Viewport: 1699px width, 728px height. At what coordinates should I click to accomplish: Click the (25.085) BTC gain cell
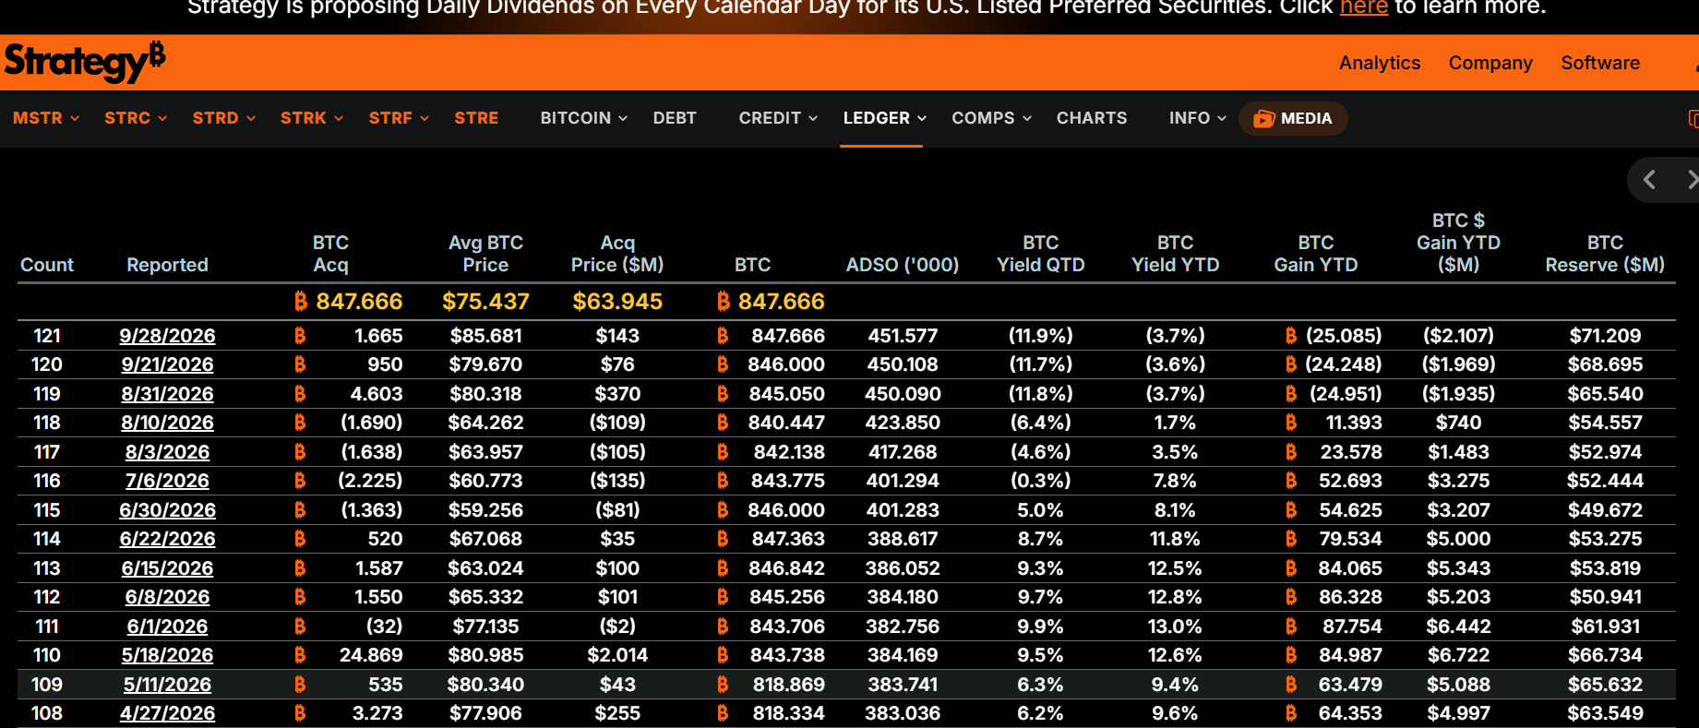1344,336
